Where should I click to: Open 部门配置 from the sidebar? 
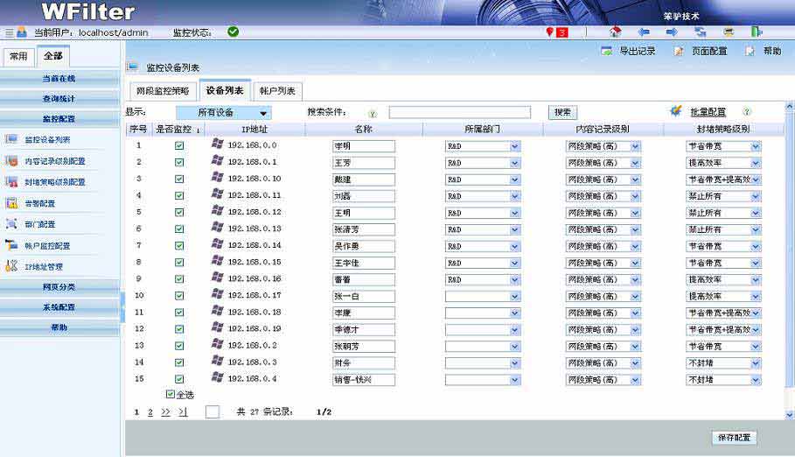click(39, 224)
